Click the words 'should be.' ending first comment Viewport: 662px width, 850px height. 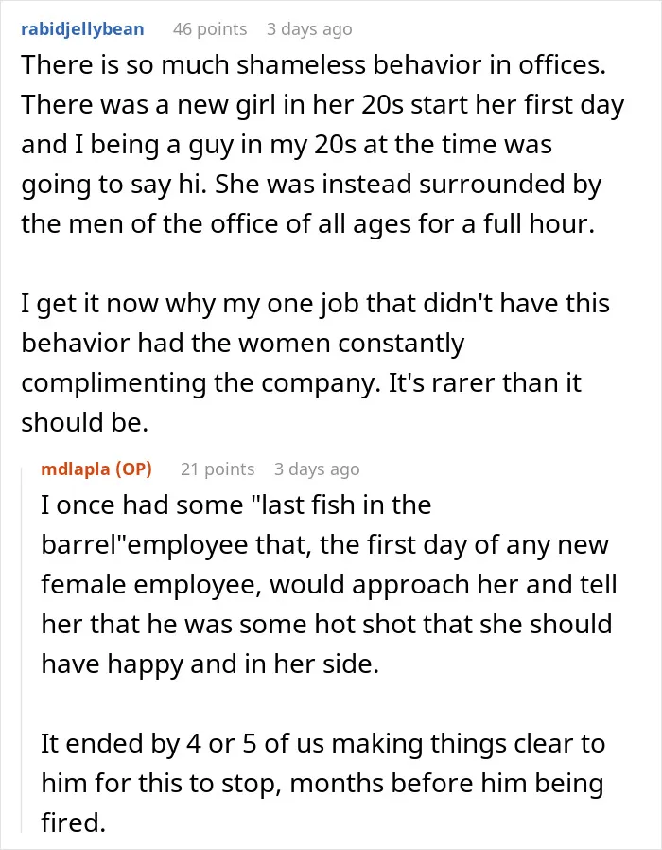84,422
